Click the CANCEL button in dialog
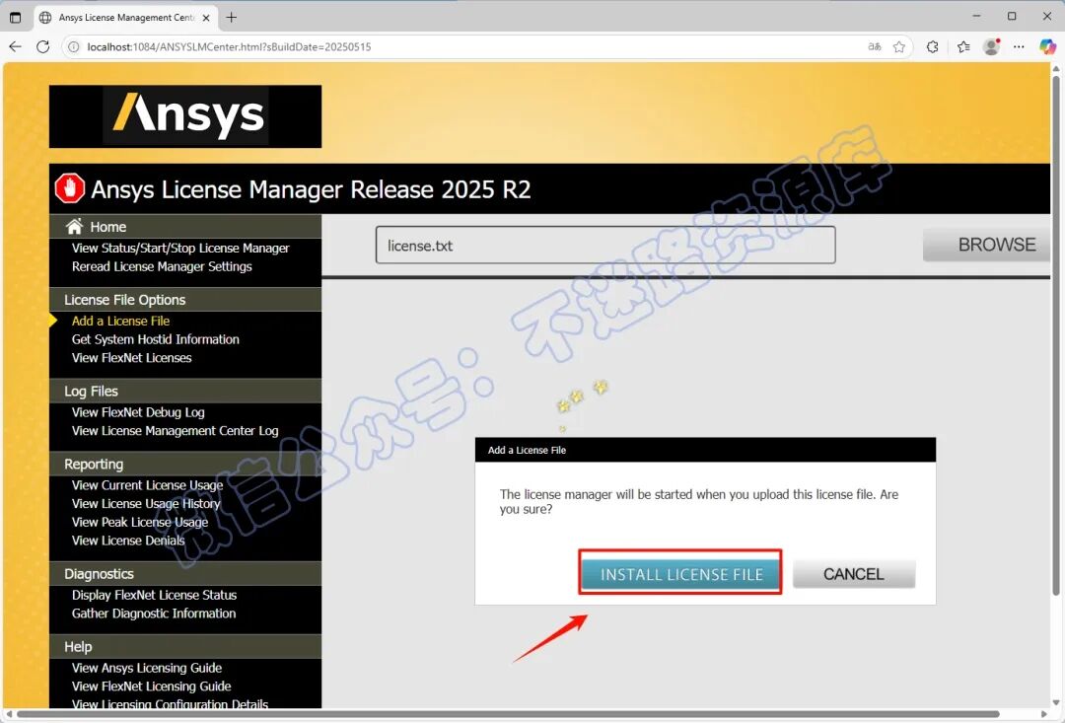Screen dimensions: 1065x723 pyautogui.click(x=854, y=574)
